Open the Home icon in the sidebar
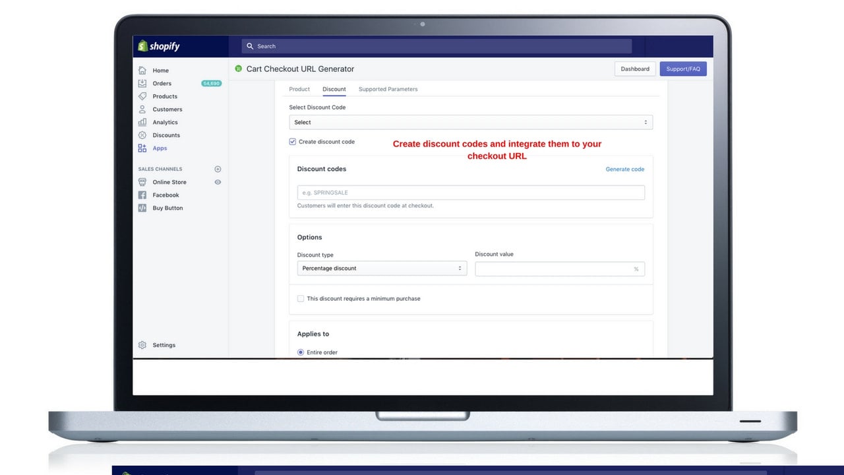This screenshot has height=475, width=844. pos(142,71)
